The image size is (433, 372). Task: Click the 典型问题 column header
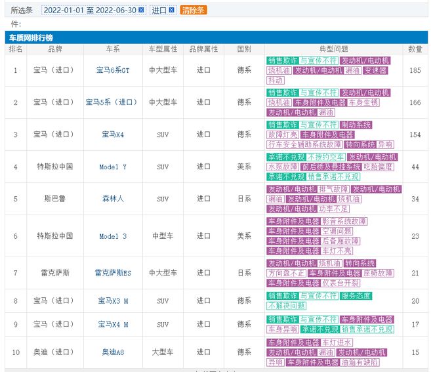point(333,49)
